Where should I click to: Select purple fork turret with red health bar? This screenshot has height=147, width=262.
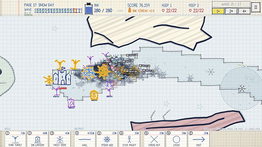[56, 91]
